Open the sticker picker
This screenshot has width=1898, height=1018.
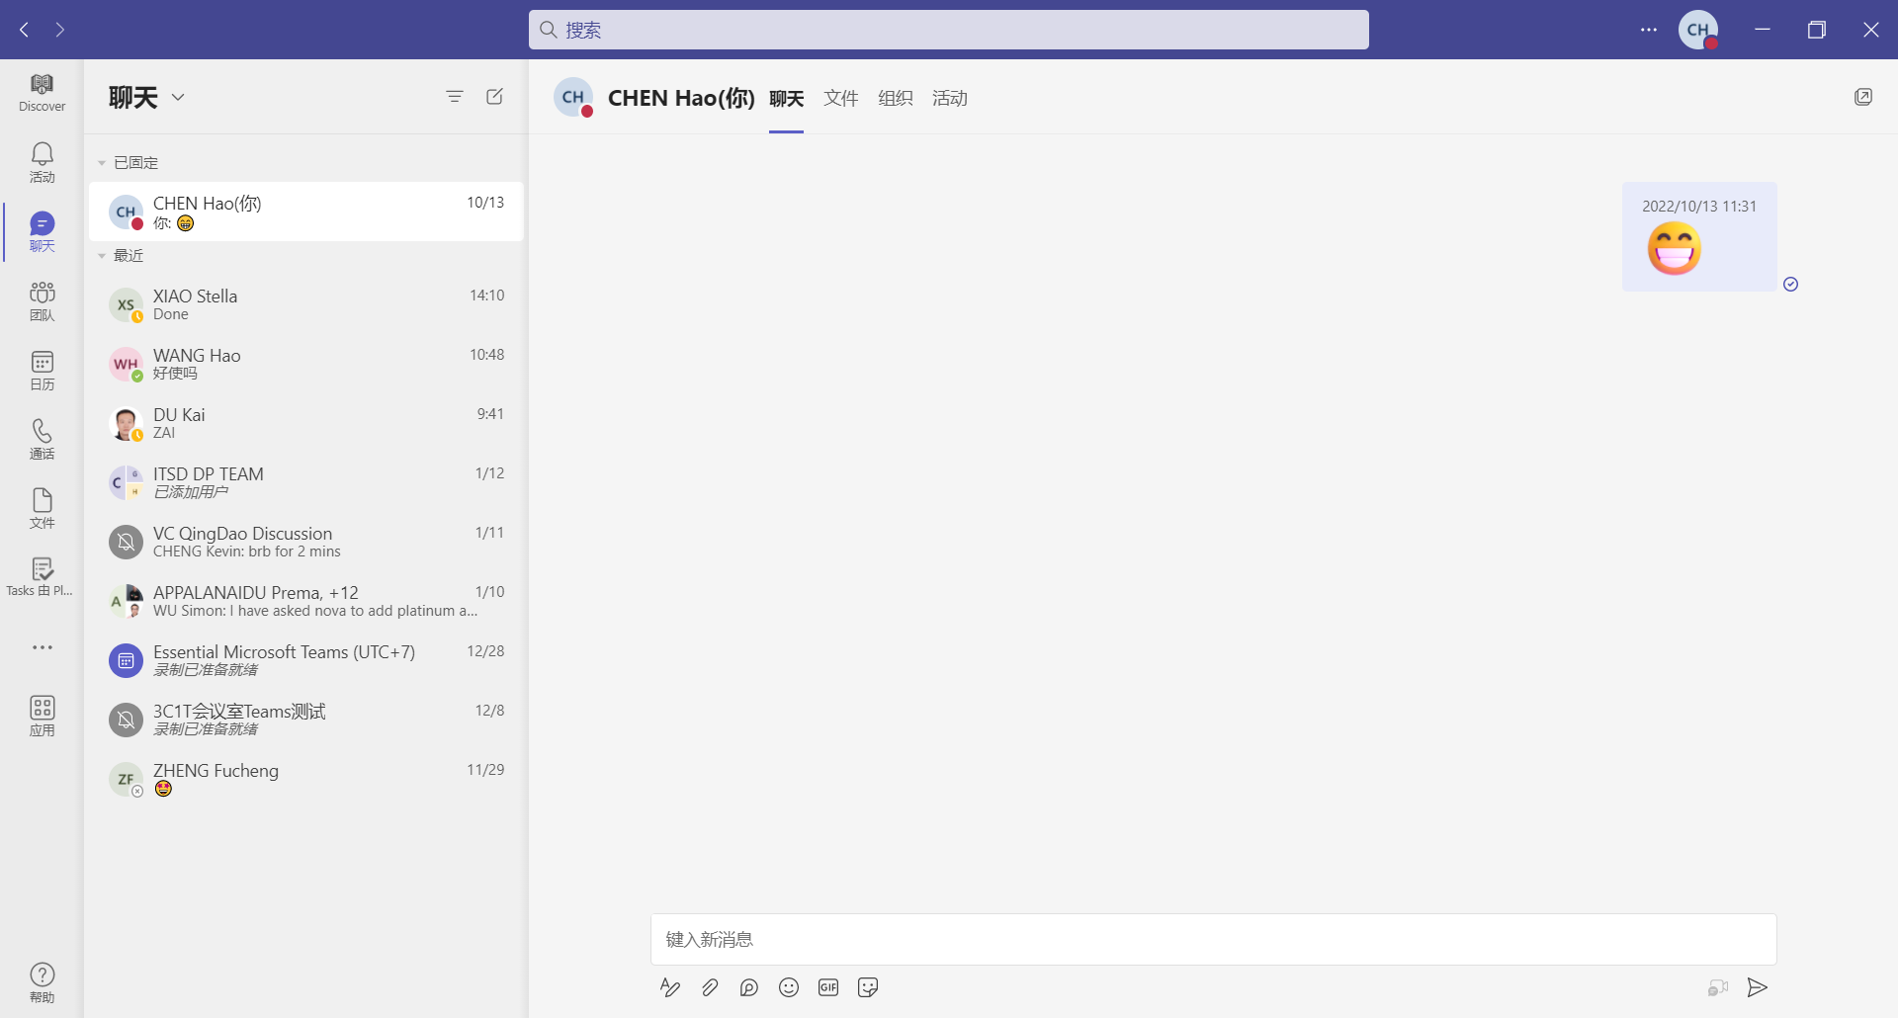tap(868, 987)
